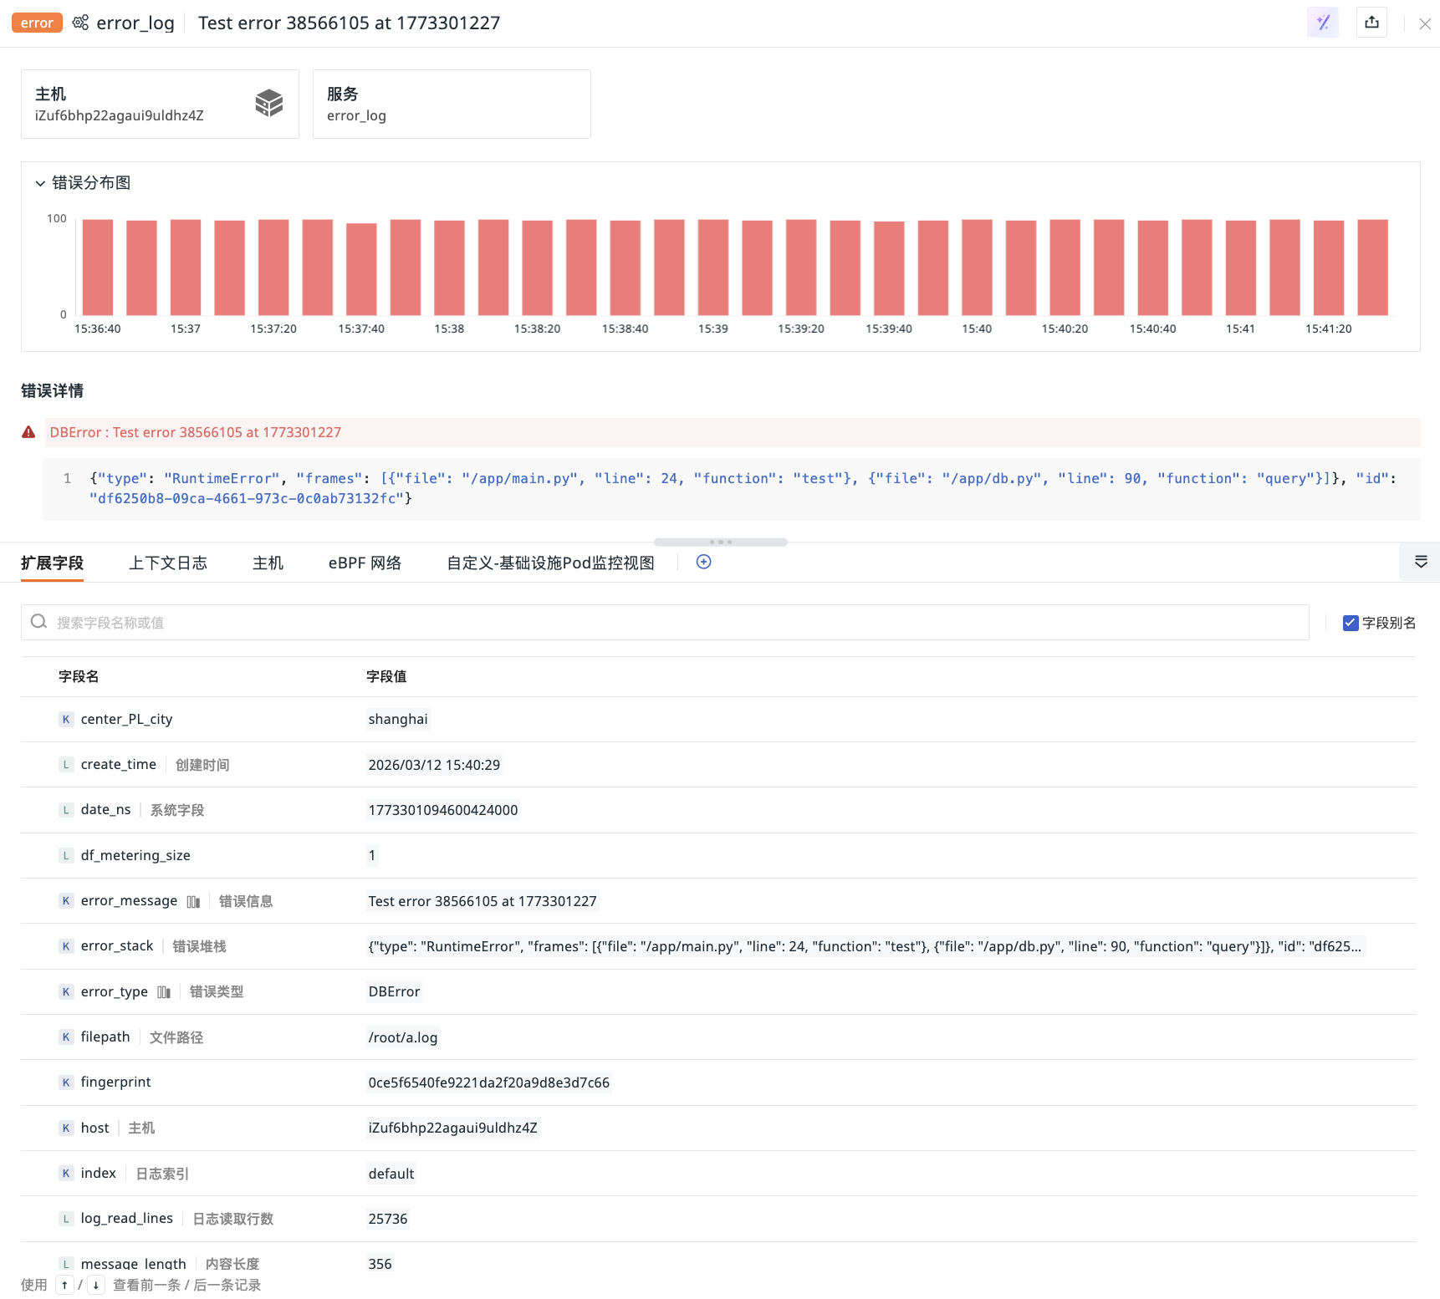The image size is (1440, 1299).
Task: Click the plus icon to add tab
Action: 704,563
